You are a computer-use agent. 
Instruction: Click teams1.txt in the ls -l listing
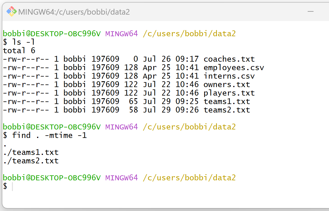pyautogui.click(x=227, y=101)
